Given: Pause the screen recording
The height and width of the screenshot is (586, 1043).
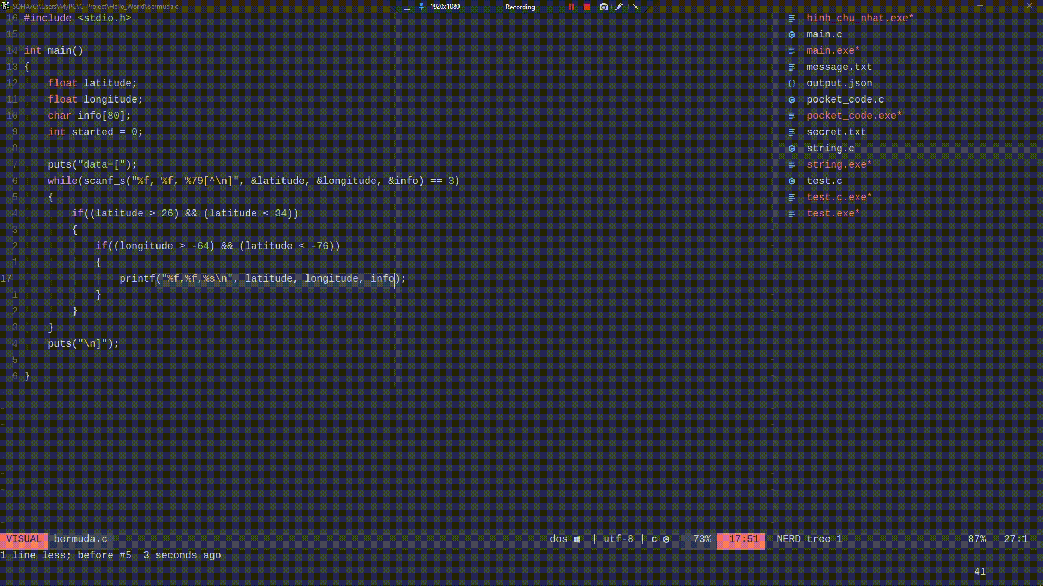Looking at the screenshot, I should tap(571, 7).
